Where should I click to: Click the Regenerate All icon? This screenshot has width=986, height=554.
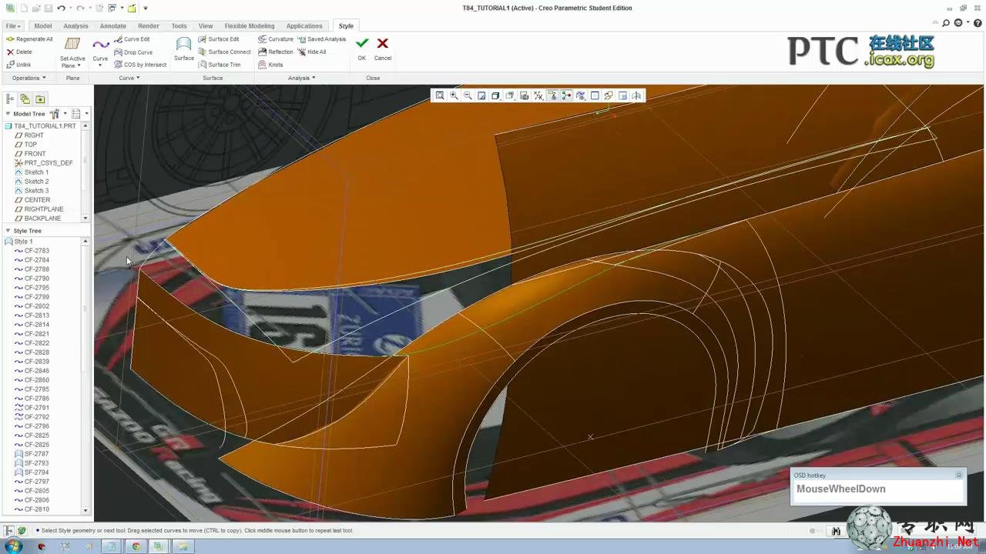point(10,39)
